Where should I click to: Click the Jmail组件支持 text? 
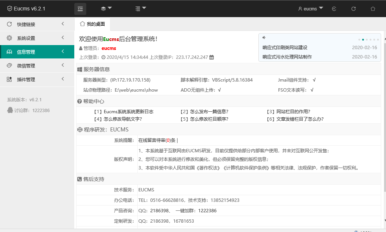pos(293,80)
